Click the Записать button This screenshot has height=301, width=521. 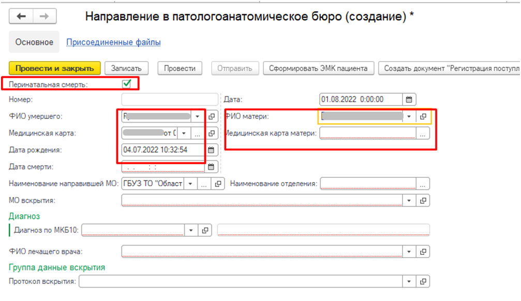[x=126, y=68]
